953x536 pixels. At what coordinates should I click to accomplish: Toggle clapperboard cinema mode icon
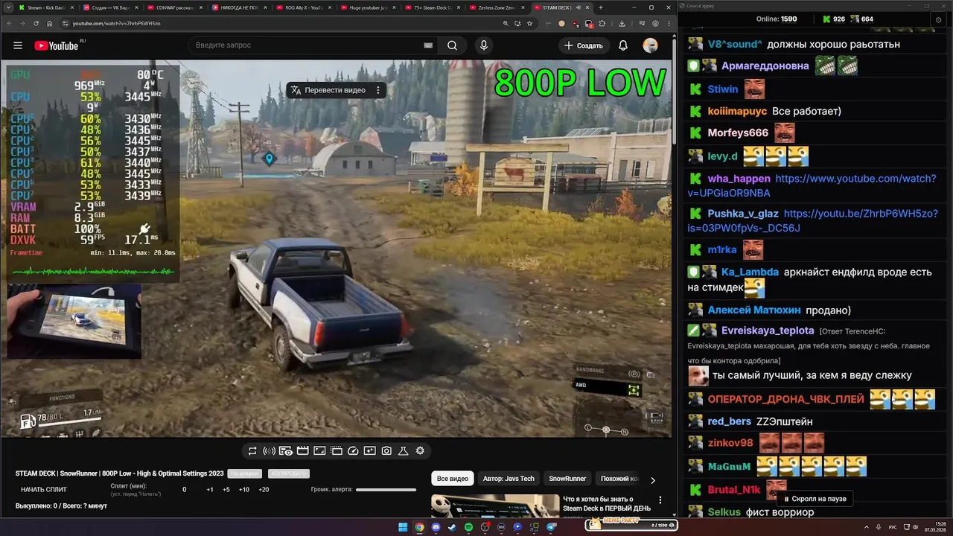click(302, 451)
